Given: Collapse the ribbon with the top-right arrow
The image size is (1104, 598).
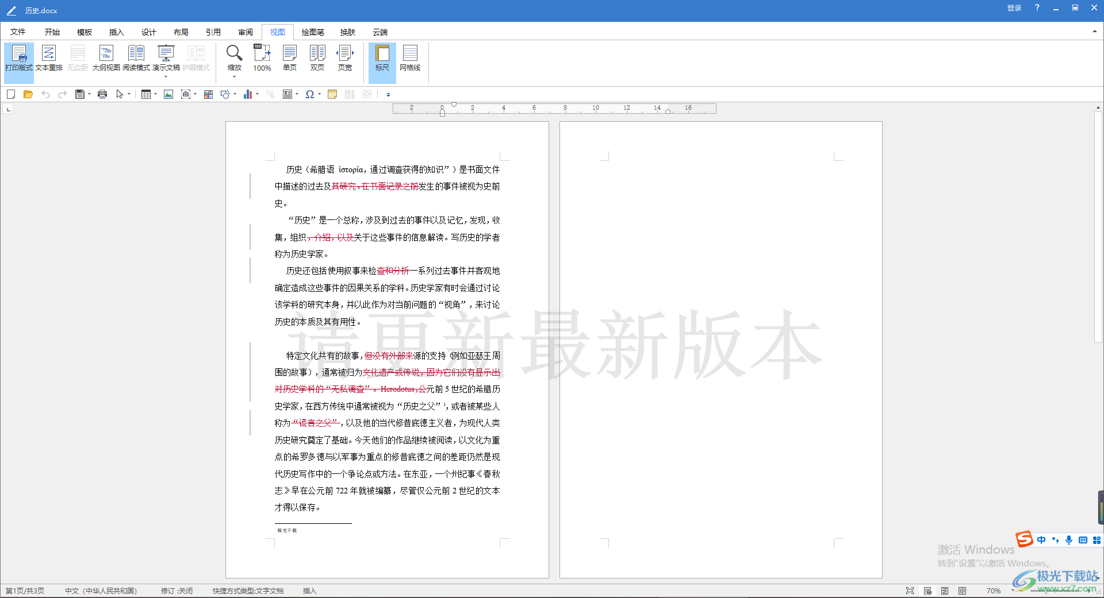Looking at the screenshot, I should [1095, 32].
